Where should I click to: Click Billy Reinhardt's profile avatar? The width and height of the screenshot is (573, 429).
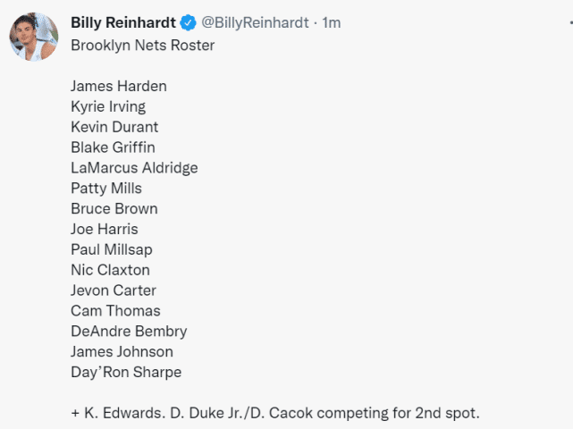click(33, 37)
